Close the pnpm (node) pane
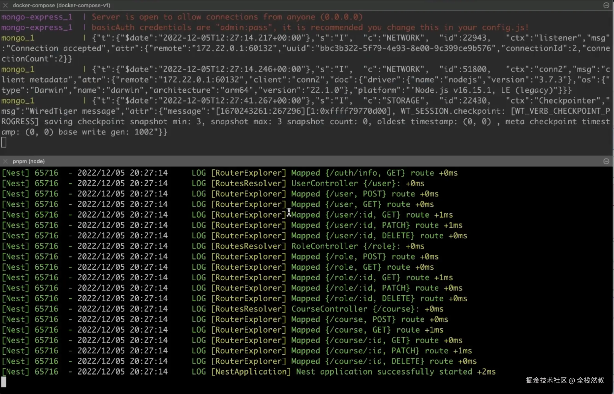 click(5, 161)
